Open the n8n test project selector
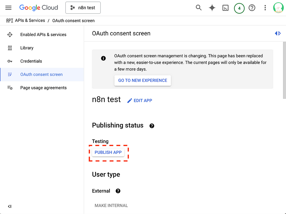Image resolution: width=286 pixels, height=214 pixels. (83, 8)
